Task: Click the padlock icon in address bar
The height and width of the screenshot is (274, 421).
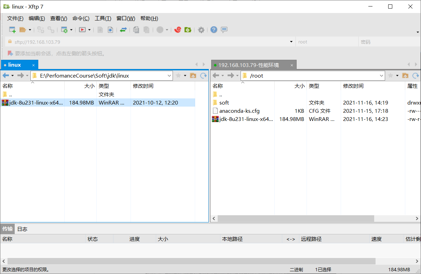Action: (10, 42)
